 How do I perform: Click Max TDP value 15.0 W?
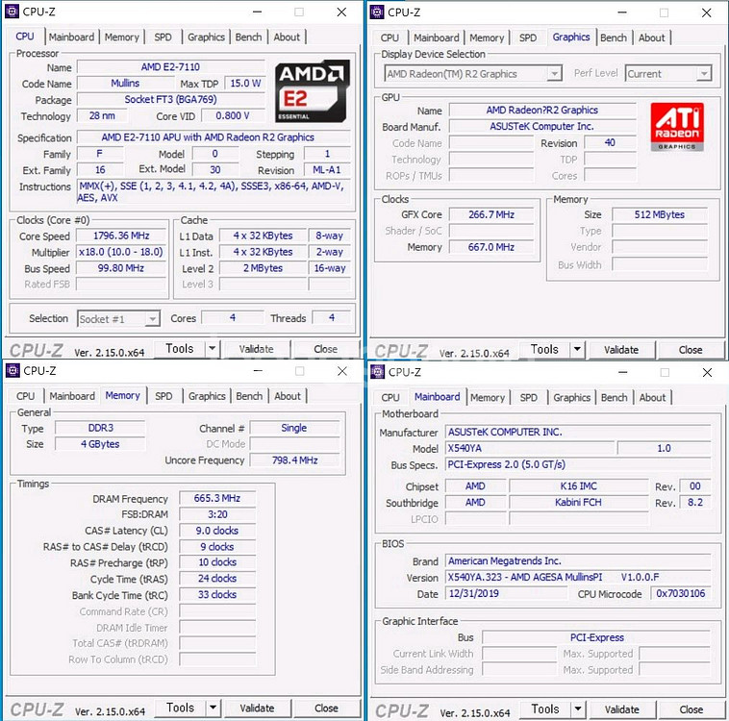245,84
